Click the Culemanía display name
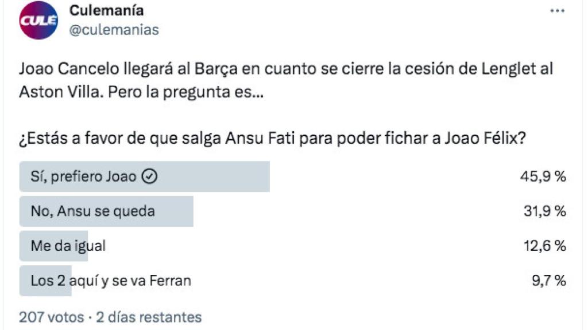588x330 pixels. [x=106, y=10]
